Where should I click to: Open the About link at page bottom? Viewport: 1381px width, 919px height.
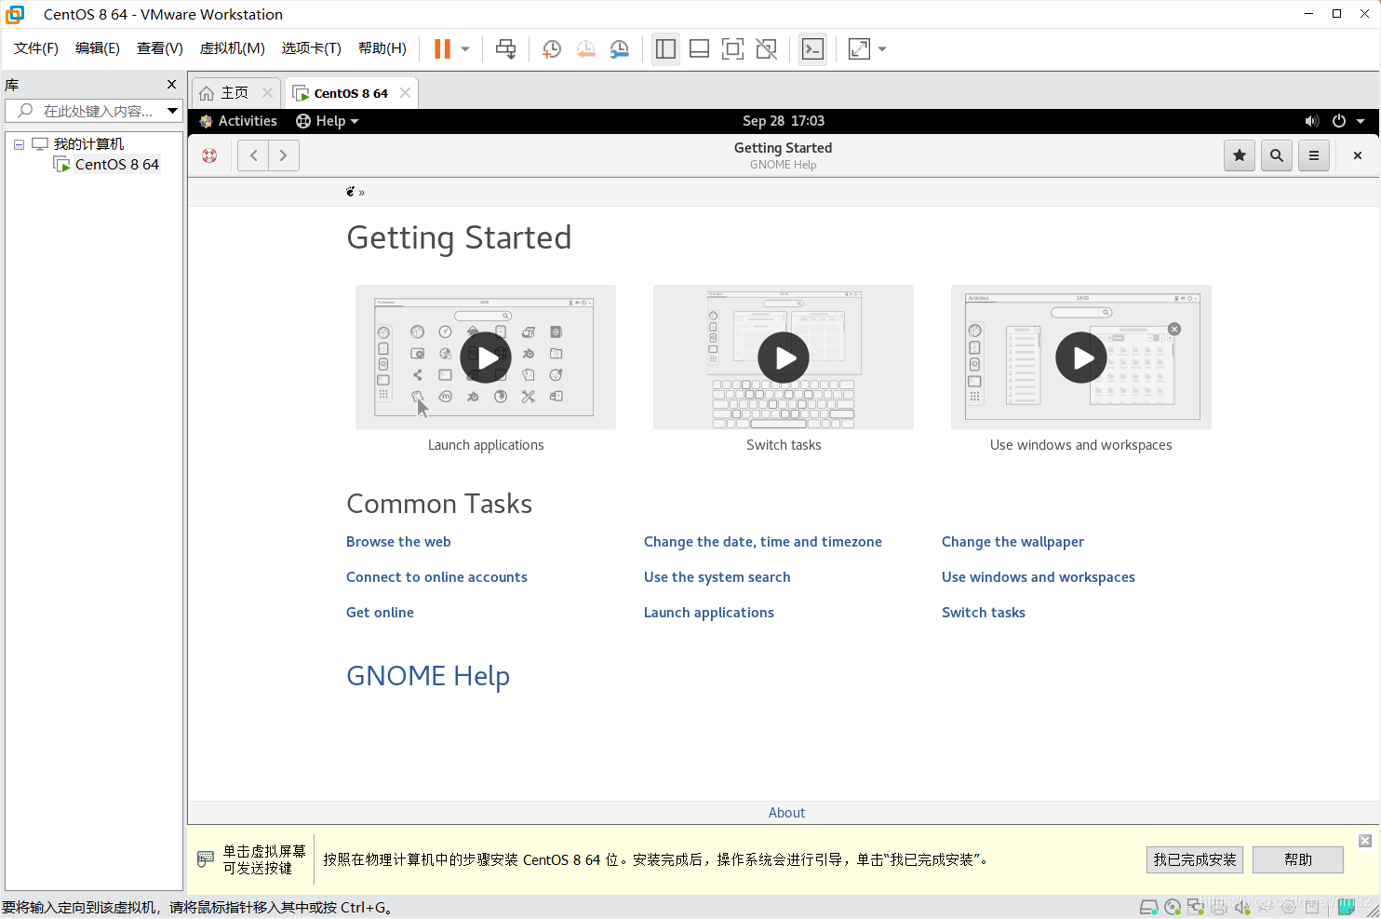point(786,813)
